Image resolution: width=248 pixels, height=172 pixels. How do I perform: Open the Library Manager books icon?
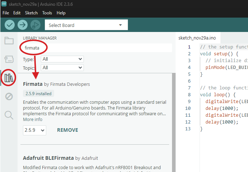pos(9,78)
